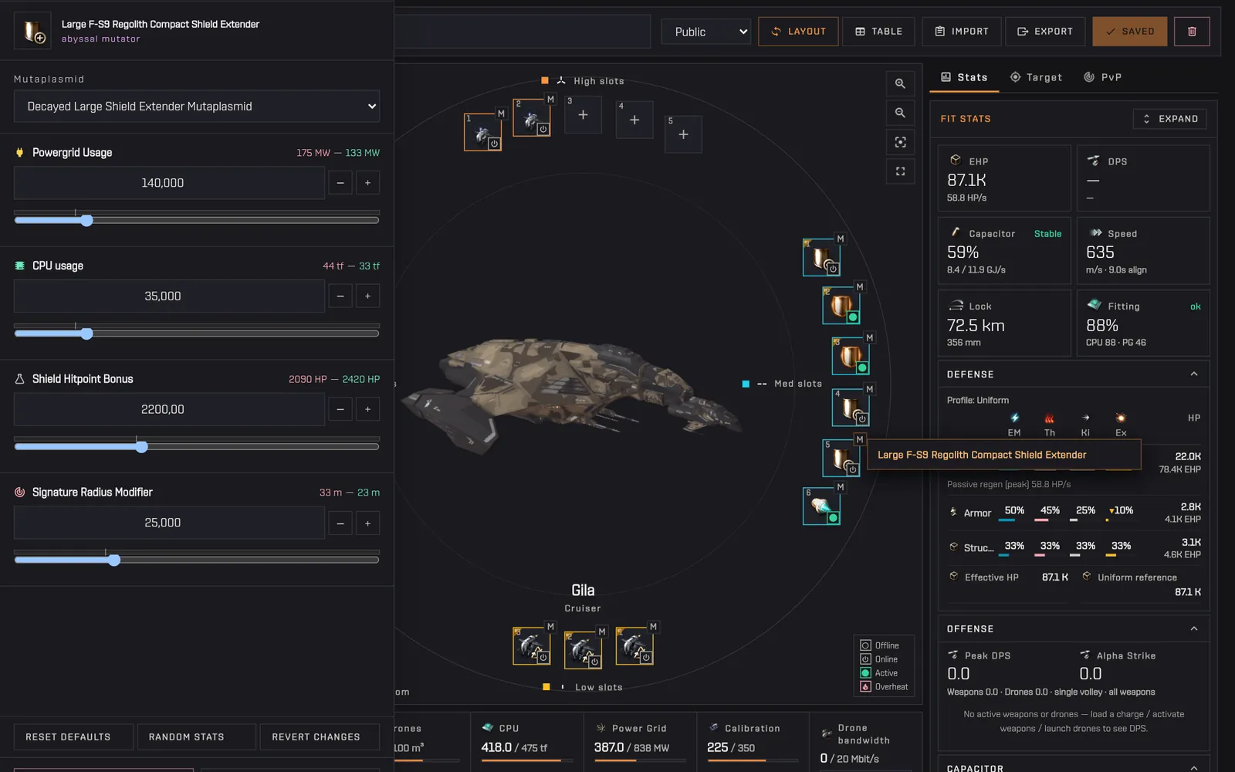Toggle active state of med slot 6 module
This screenshot has height=772, width=1235.
(833, 518)
